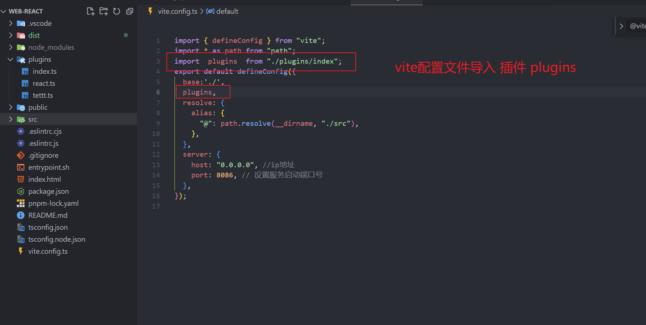
Task: Click the default symbol in the breadcrumb
Action: click(x=227, y=11)
